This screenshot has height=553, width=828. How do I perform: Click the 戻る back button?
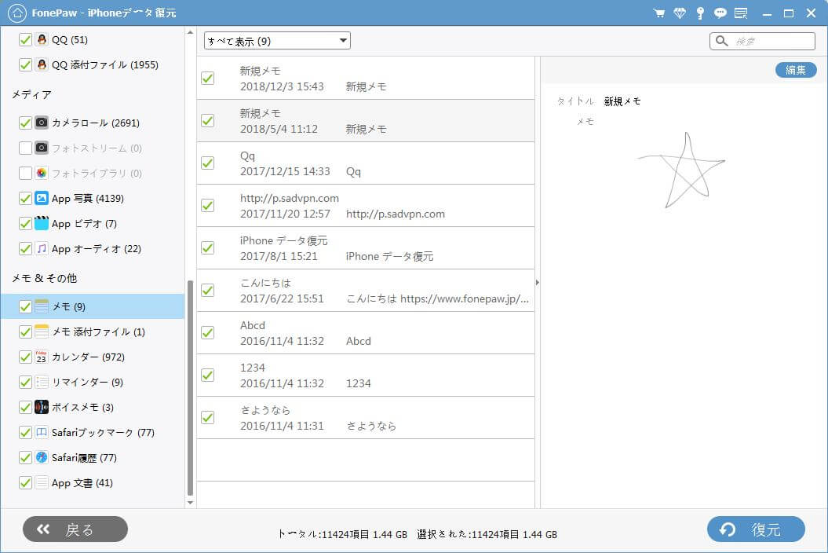point(75,529)
